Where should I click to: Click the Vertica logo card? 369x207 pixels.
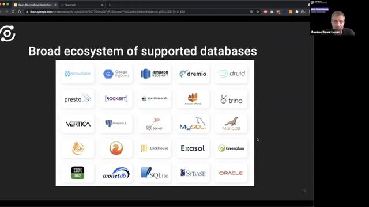click(x=78, y=124)
